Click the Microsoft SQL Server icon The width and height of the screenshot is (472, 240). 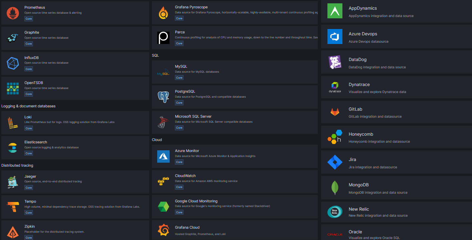coord(163,122)
